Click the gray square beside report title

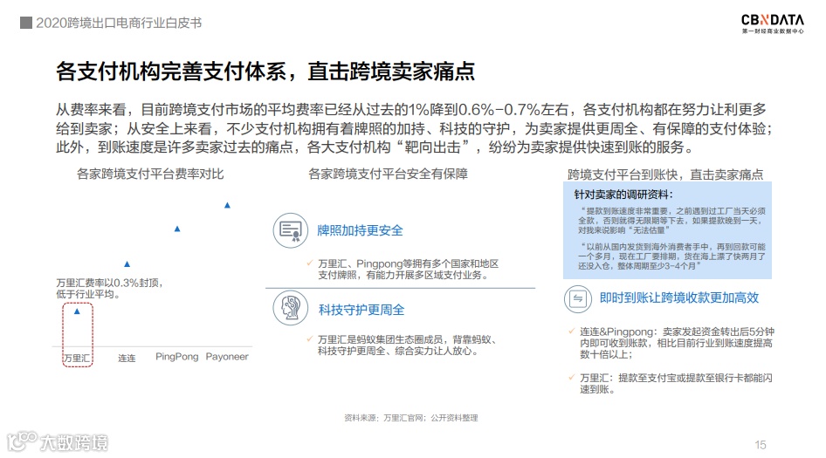pos(26,23)
